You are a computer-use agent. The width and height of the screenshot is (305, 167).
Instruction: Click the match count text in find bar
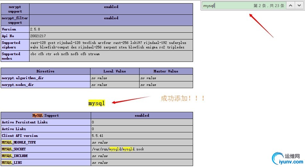click(x=269, y=6)
